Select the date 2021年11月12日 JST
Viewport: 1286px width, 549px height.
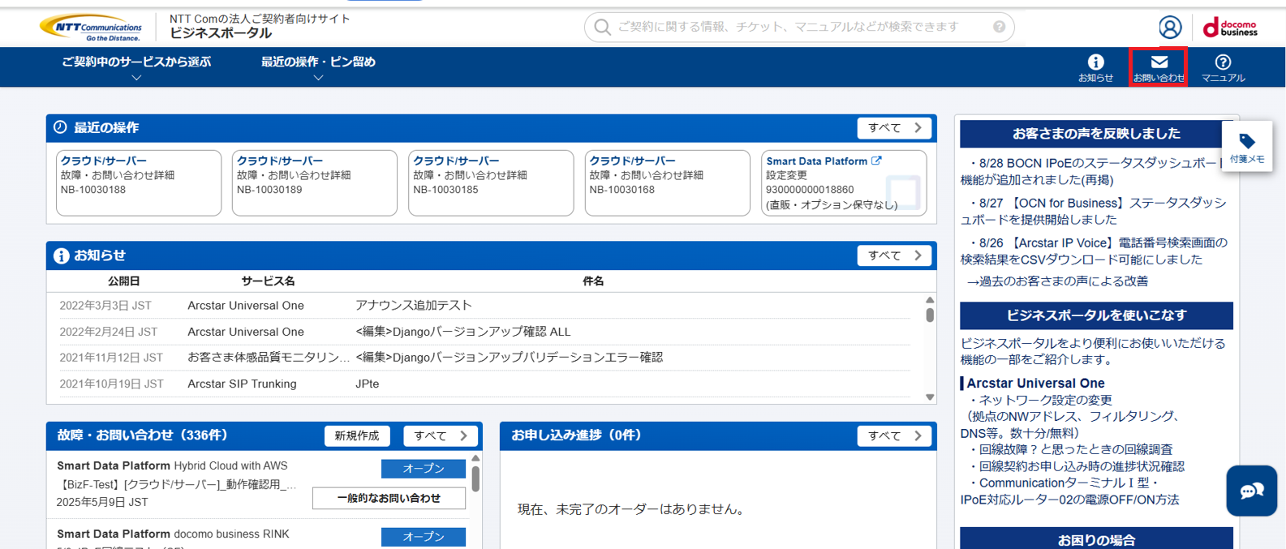click(111, 358)
